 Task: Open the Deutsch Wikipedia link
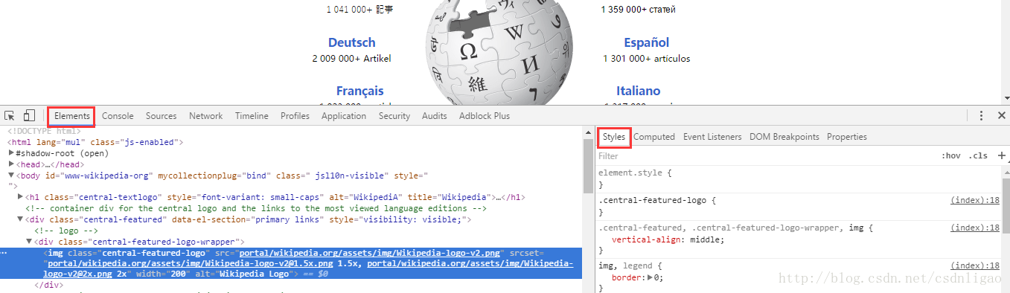tap(351, 42)
